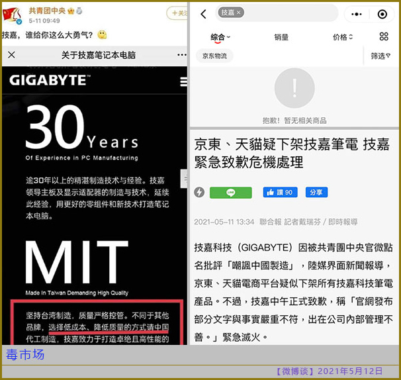This screenshot has width=401, height=380.
Task: Open the 筛选 filter panel
Action: (x=380, y=56)
